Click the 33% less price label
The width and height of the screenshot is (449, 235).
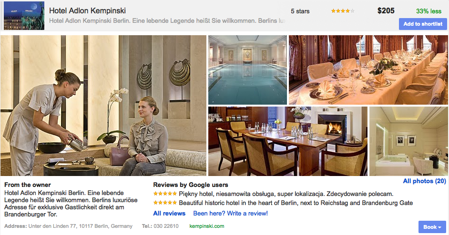pos(429,11)
